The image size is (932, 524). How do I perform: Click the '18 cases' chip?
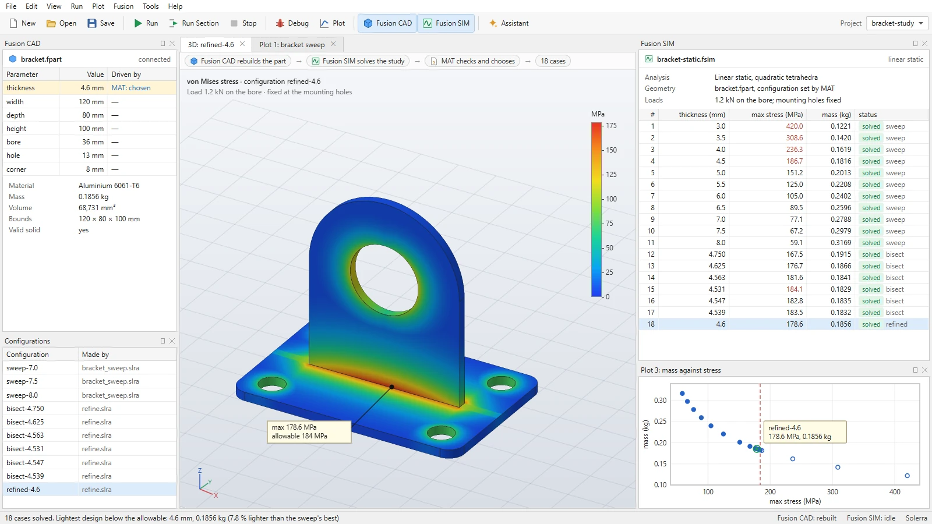click(x=553, y=61)
